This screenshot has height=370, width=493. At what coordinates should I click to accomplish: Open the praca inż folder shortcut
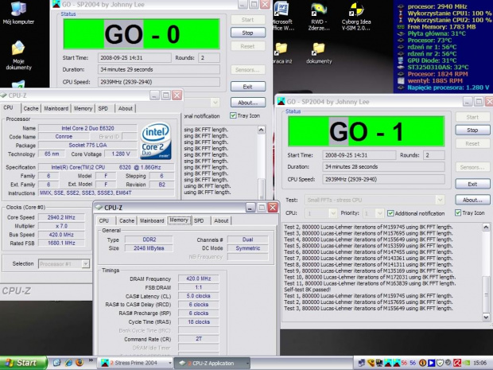pos(282,53)
